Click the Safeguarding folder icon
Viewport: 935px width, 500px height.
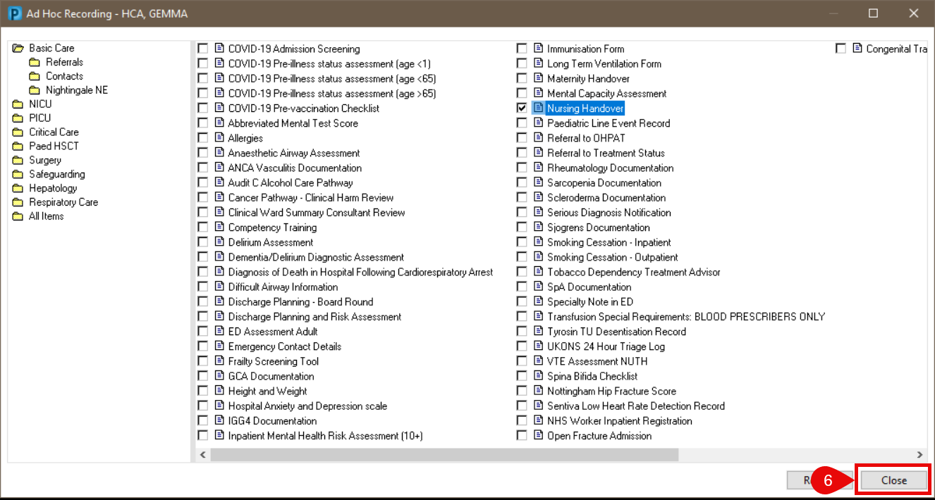[x=18, y=175]
